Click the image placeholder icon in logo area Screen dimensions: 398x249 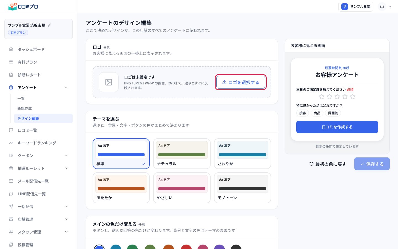coord(109,82)
